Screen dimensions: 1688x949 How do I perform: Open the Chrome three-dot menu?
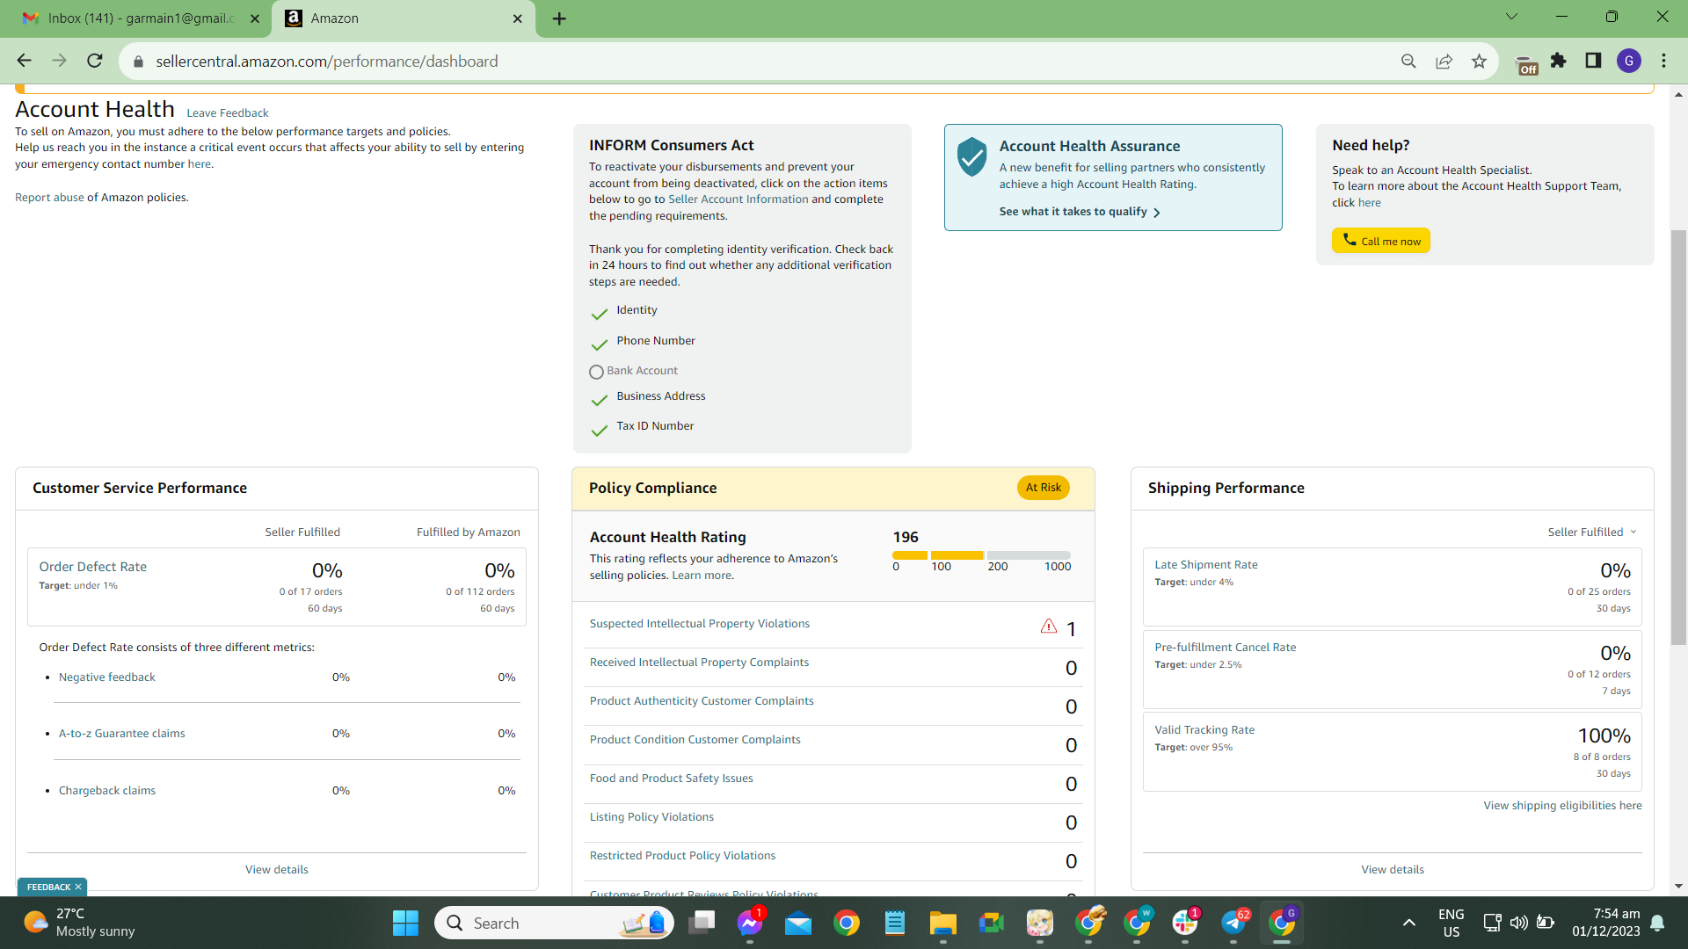tap(1663, 61)
